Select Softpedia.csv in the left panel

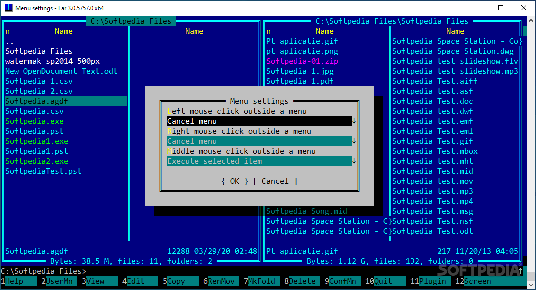click(34, 111)
